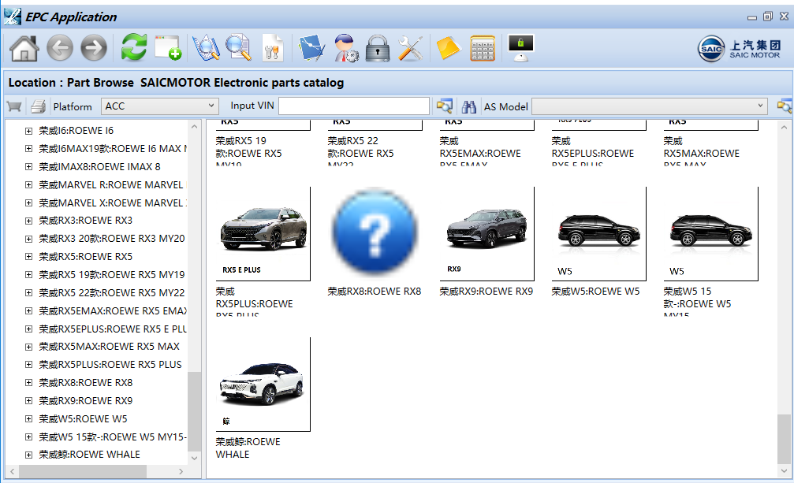794x483 pixels.
Task: Select 荣威RX5 19款:ROEWE RX5 MY19 in tree
Action: [112, 275]
